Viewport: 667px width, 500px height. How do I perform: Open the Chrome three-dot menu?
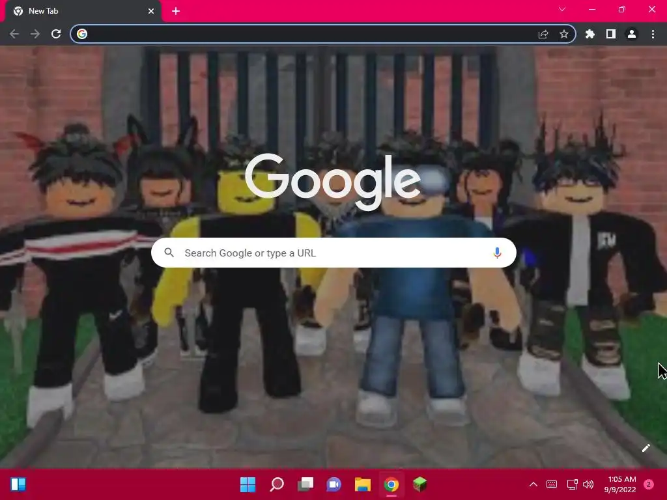[x=653, y=34]
